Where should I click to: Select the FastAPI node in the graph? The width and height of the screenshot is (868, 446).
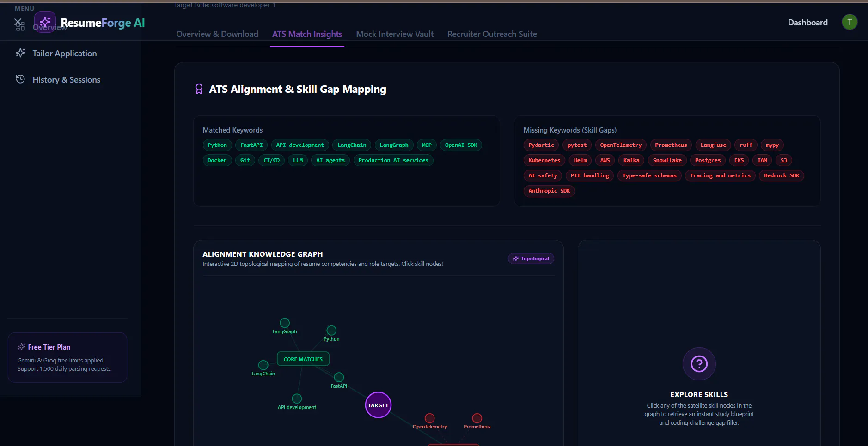point(339,377)
